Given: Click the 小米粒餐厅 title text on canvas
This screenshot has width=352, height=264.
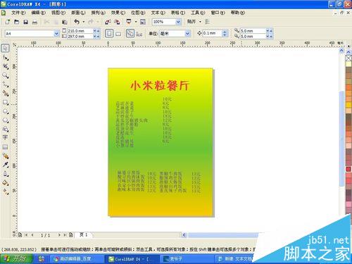Looking at the screenshot, I should 160,85.
